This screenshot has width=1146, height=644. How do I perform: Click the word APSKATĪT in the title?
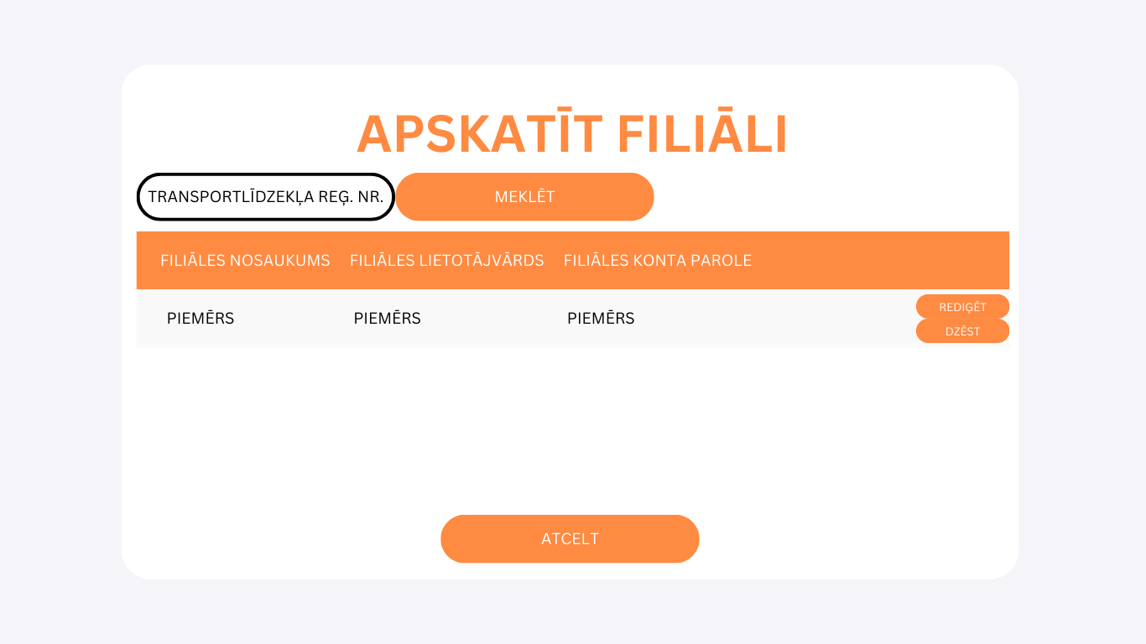pos(479,134)
